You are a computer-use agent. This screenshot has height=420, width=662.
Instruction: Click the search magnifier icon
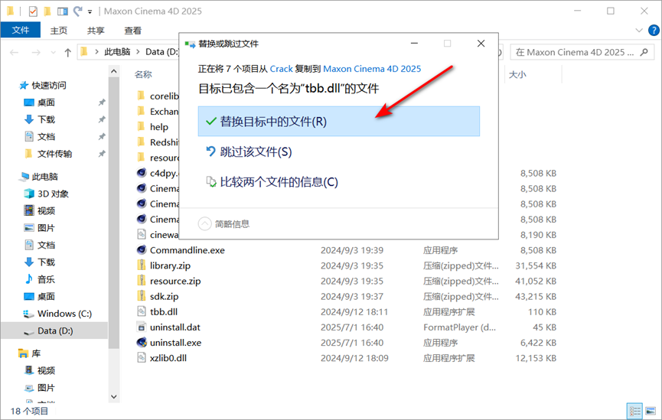click(644, 52)
